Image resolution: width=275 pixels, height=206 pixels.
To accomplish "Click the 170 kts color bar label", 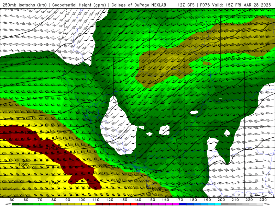I will (x=179, y=200).
